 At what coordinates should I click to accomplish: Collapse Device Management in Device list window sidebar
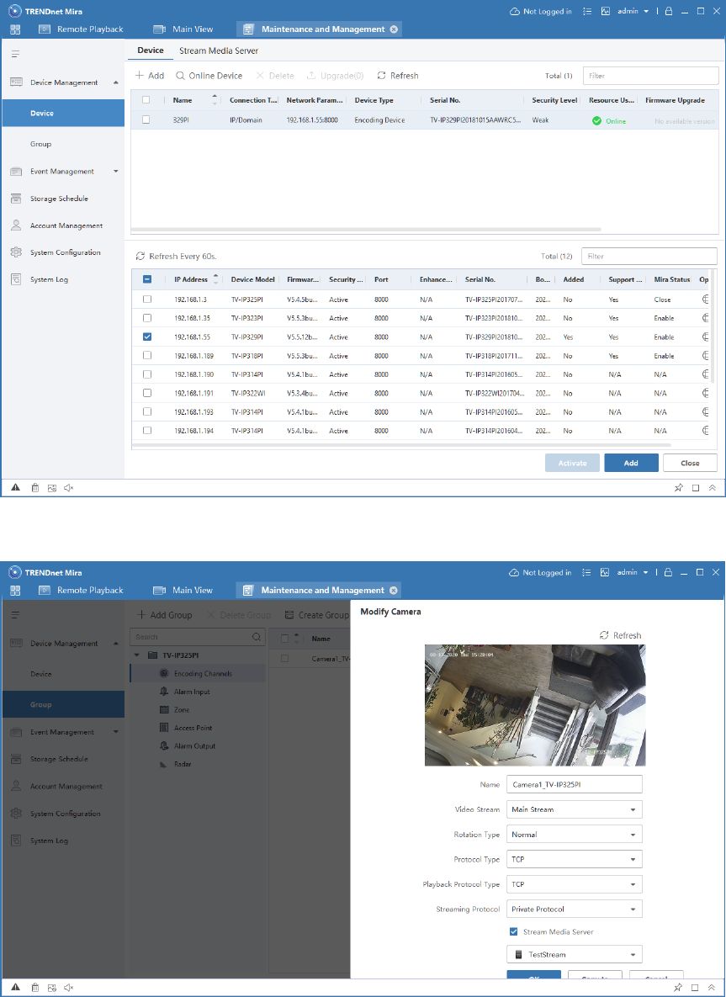115,82
